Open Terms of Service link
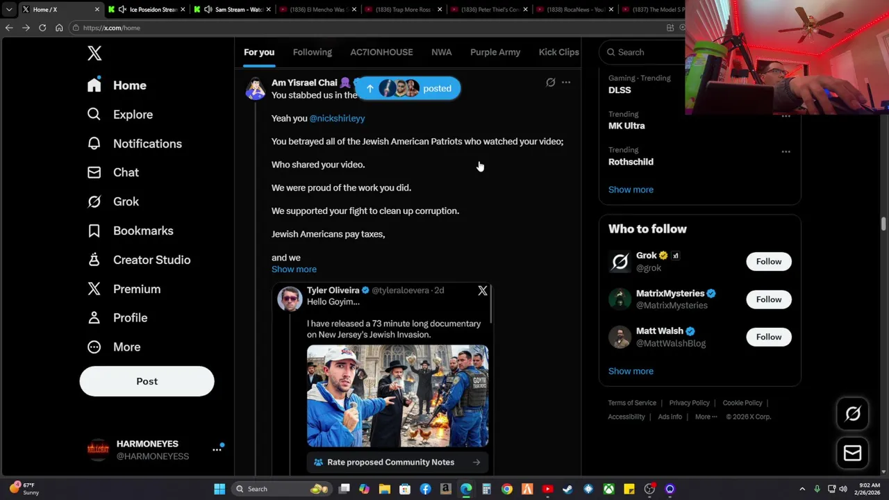The image size is (889, 500). coord(632,403)
